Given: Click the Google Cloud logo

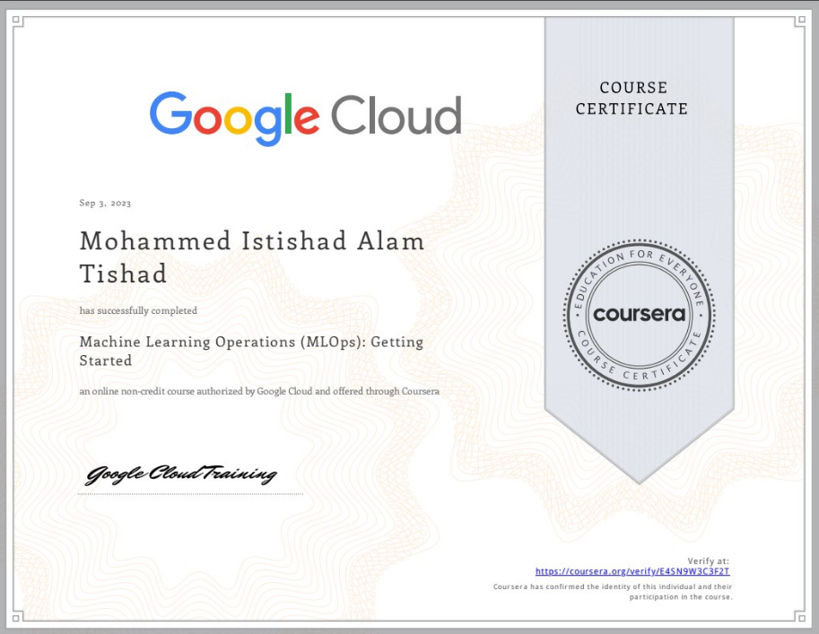Looking at the screenshot, I should [x=306, y=118].
